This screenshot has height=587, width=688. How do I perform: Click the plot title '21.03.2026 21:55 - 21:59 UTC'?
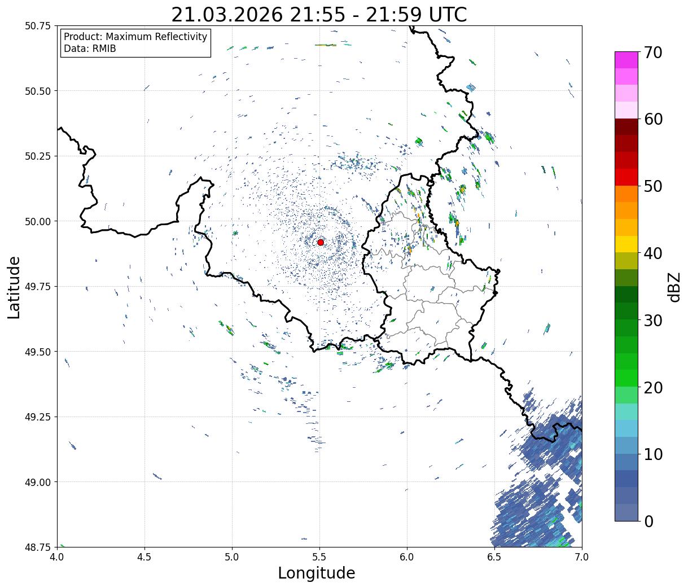pyautogui.click(x=319, y=15)
